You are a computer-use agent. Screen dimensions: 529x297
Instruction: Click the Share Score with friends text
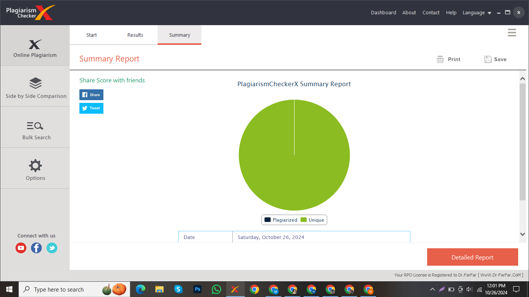(112, 80)
